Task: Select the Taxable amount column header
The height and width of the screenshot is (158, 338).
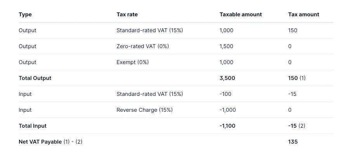Action: point(241,14)
